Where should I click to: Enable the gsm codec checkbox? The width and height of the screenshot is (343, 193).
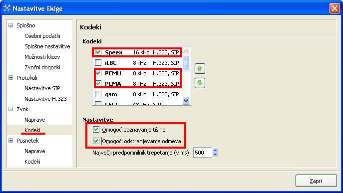point(98,94)
